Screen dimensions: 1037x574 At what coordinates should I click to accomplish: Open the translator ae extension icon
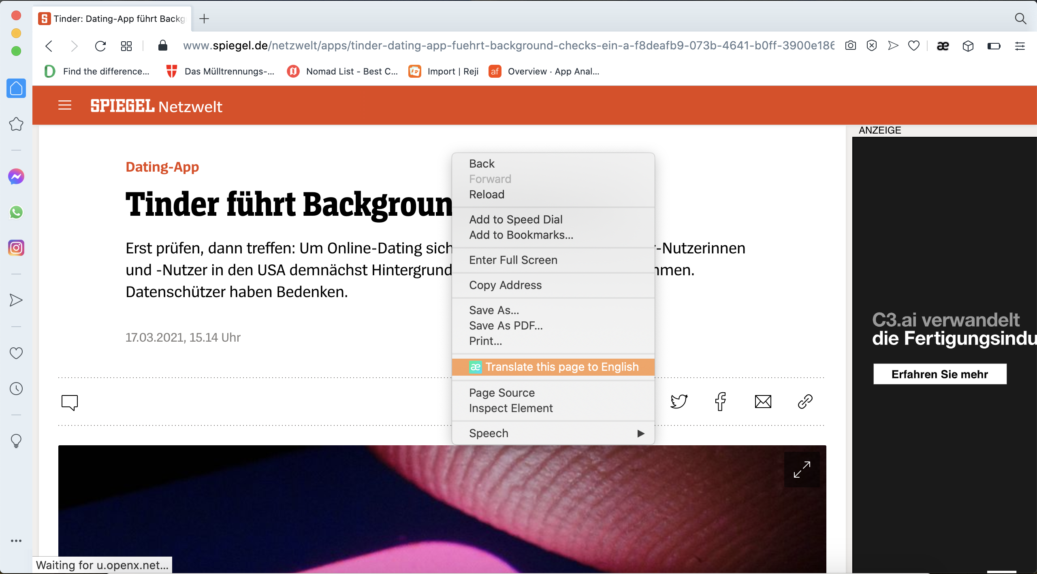pos(943,46)
